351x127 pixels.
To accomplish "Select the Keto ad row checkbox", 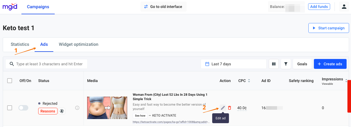I will click(x=10, y=108).
